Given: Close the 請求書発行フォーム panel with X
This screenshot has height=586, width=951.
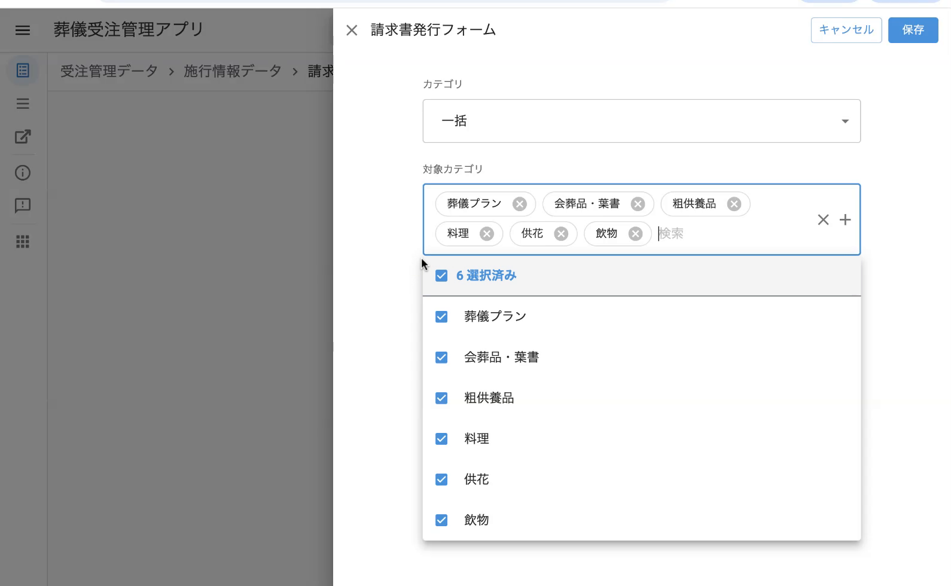Looking at the screenshot, I should coord(352,30).
